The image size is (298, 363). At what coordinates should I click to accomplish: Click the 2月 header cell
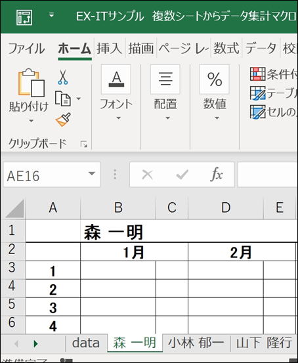pyautogui.click(x=242, y=251)
